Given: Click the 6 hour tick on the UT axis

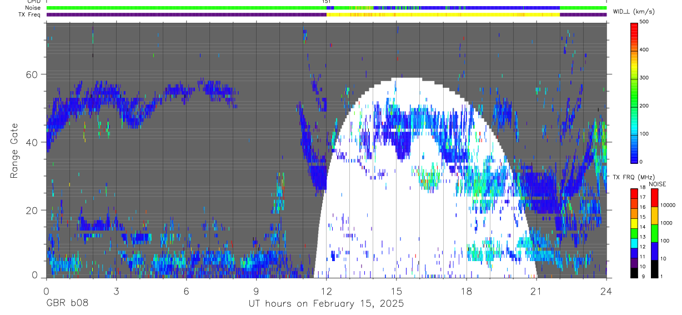Looking at the screenshot, I should pos(186,290).
